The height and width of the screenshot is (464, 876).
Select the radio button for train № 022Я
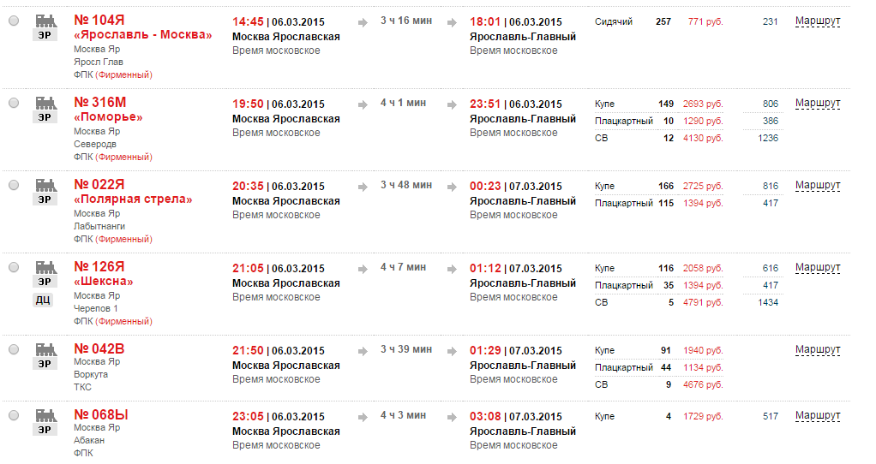[14, 185]
